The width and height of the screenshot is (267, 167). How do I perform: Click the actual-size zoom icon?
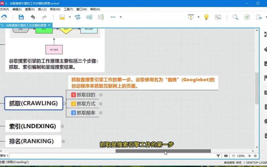pos(255,156)
